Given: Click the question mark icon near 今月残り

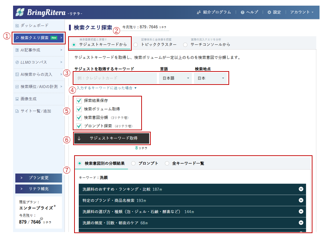Looking at the screenshot, I should pyautogui.click(x=42, y=218).
